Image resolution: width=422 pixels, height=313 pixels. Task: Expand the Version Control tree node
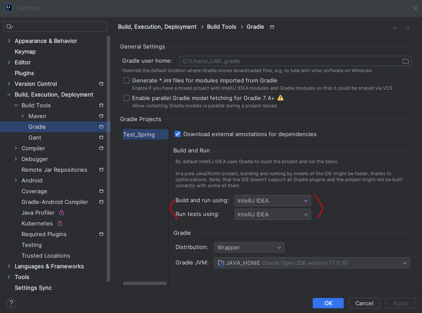tap(9, 84)
